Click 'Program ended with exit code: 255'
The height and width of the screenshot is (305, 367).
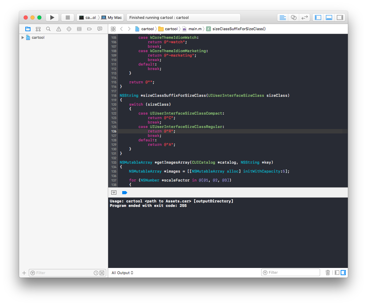click(x=148, y=206)
